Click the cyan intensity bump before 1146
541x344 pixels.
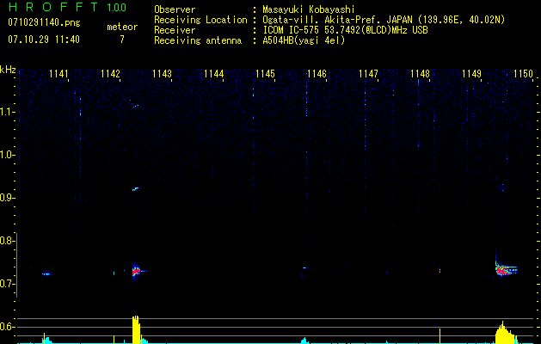304,341
